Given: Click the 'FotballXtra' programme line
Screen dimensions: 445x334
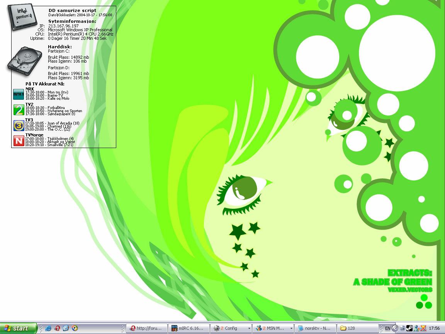Looking at the screenshot, I should (x=45, y=108).
